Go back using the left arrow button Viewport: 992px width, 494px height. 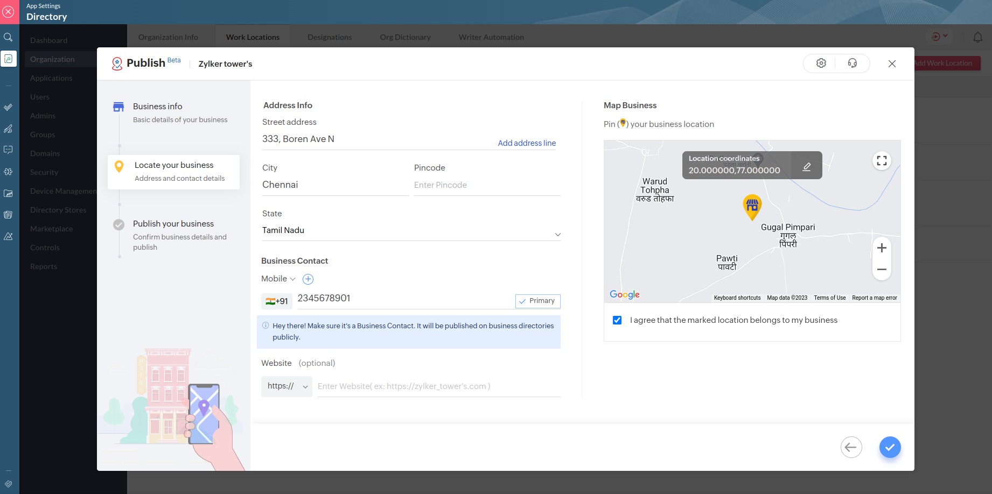coord(851,447)
